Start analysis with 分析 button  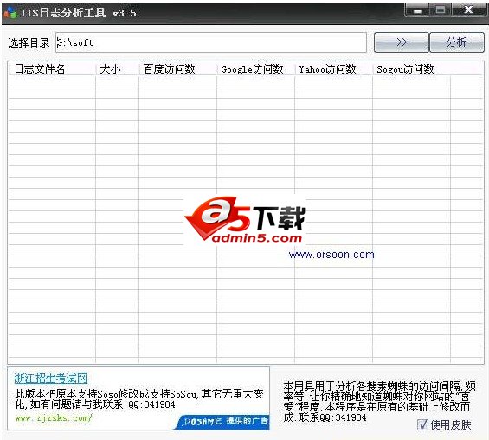[x=457, y=42]
